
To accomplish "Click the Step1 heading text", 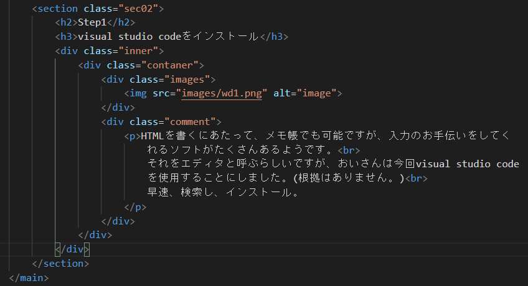I will click(x=92, y=22).
